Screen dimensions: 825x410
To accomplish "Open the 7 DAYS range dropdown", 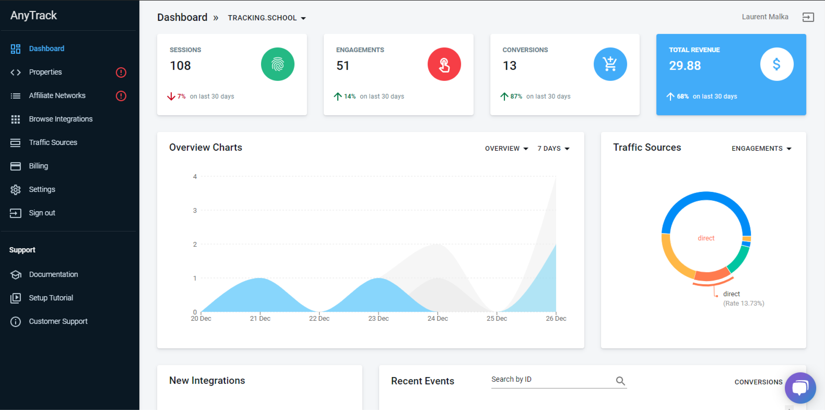I will [553, 148].
